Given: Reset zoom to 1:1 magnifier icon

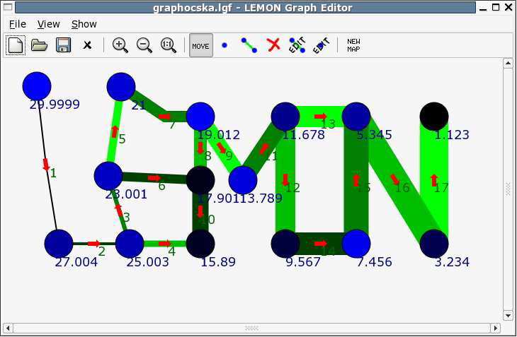Looking at the screenshot, I should (168, 45).
